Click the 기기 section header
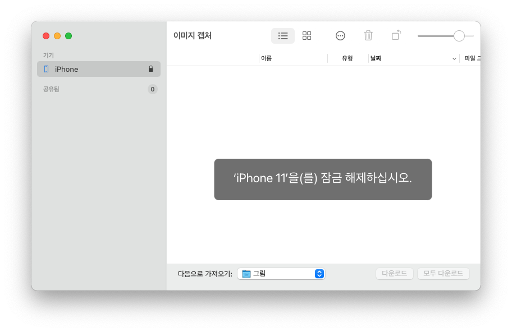Image resolution: width=512 pixels, height=332 pixels. [48, 55]
